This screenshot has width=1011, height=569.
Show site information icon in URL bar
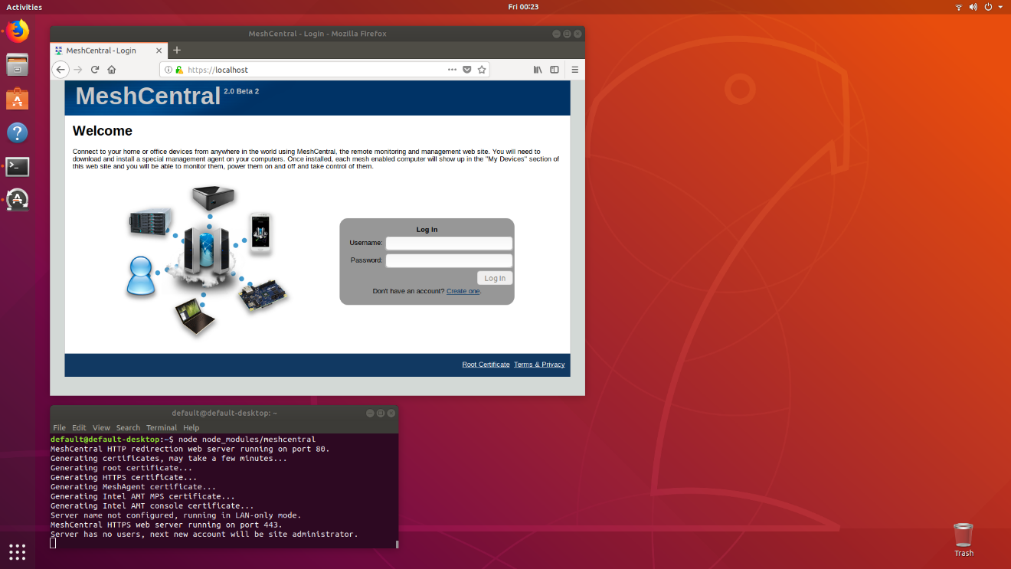[168, 70]
